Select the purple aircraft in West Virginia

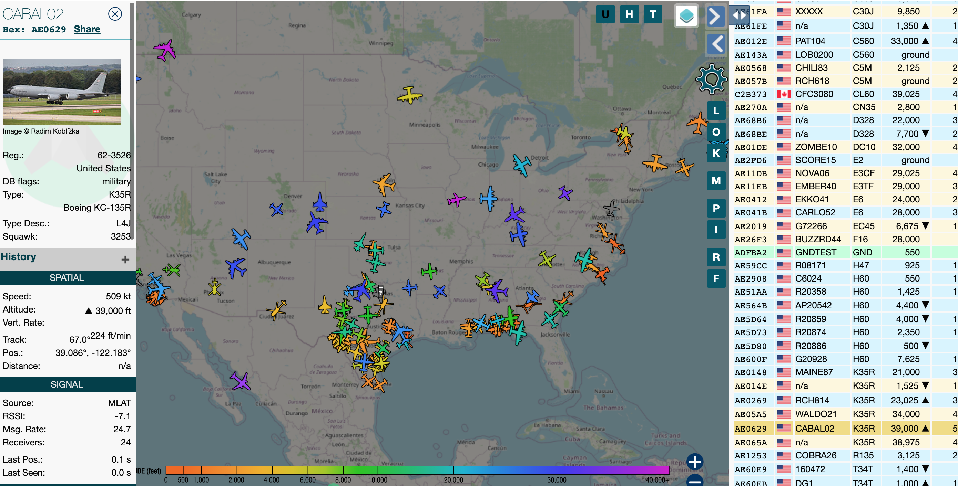(x=565, y=193)
